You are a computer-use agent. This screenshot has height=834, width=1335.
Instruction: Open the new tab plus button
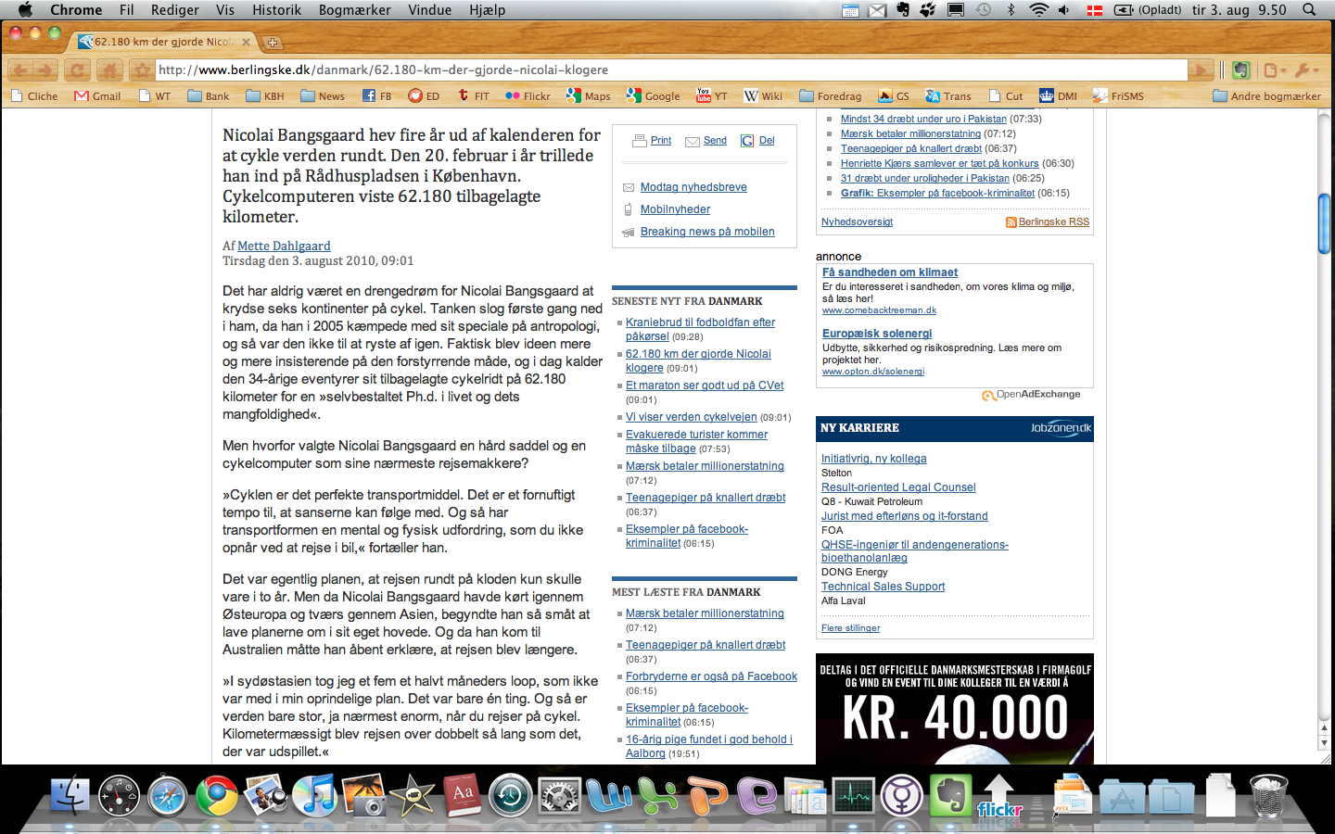(273, 42)
